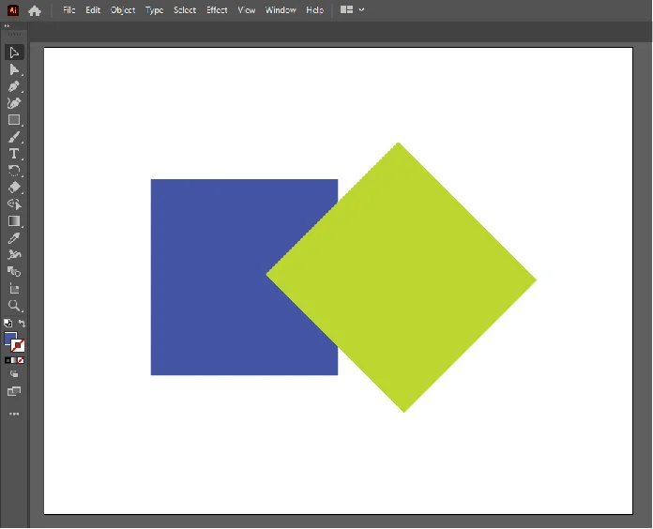Select the Direct Selection tool
Screen dimensions: 653x529
point(14,69)
